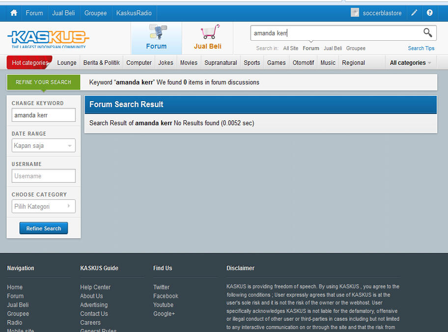
Task: Open Jual Beli in the top navigation bar
Action: pyautogui.click(x=63, y=13)
